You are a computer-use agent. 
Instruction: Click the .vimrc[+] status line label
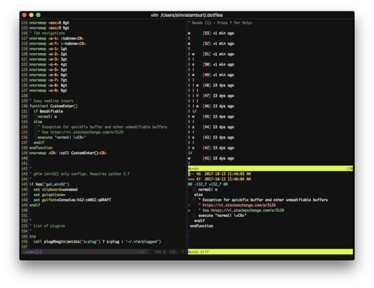(x=33, y=252)
